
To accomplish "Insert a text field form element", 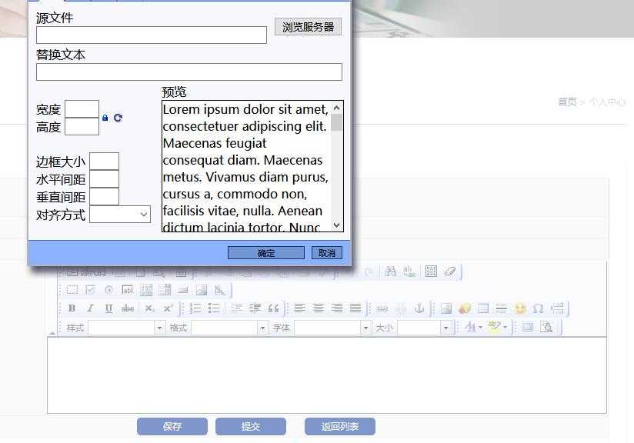I will click(128, 290).
